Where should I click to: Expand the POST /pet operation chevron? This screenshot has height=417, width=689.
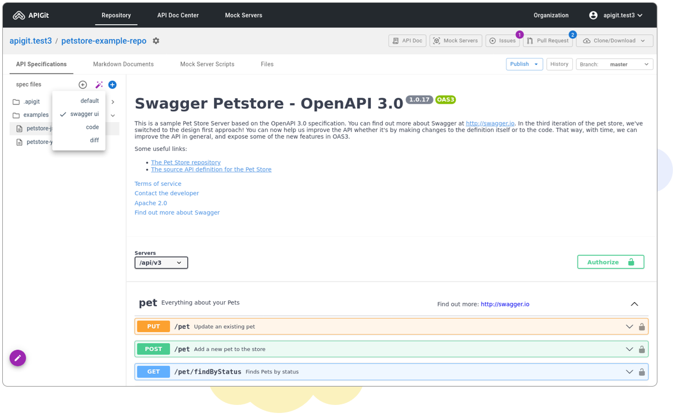point(629,349)
